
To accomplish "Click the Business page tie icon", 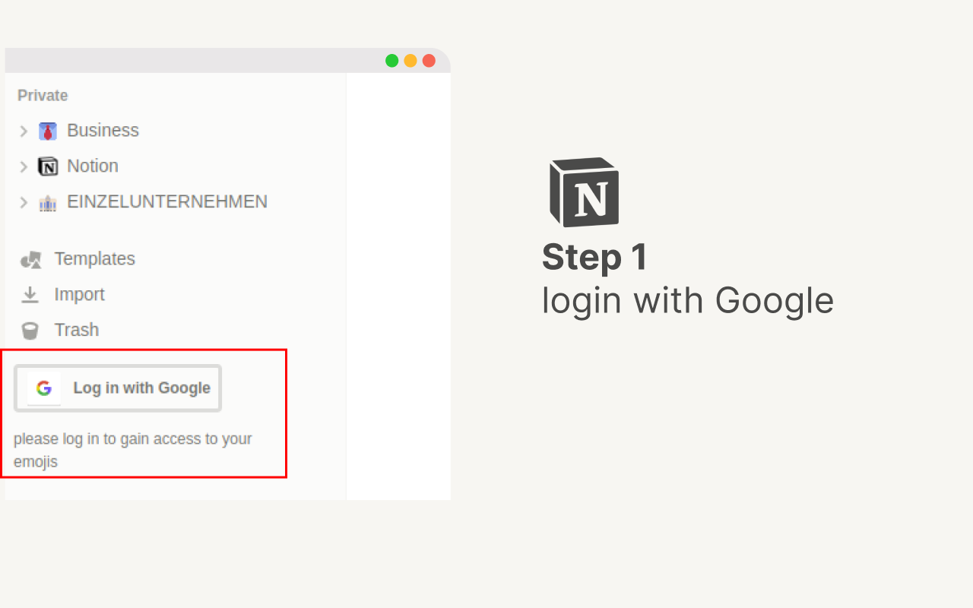I will [x=48, y=131].
